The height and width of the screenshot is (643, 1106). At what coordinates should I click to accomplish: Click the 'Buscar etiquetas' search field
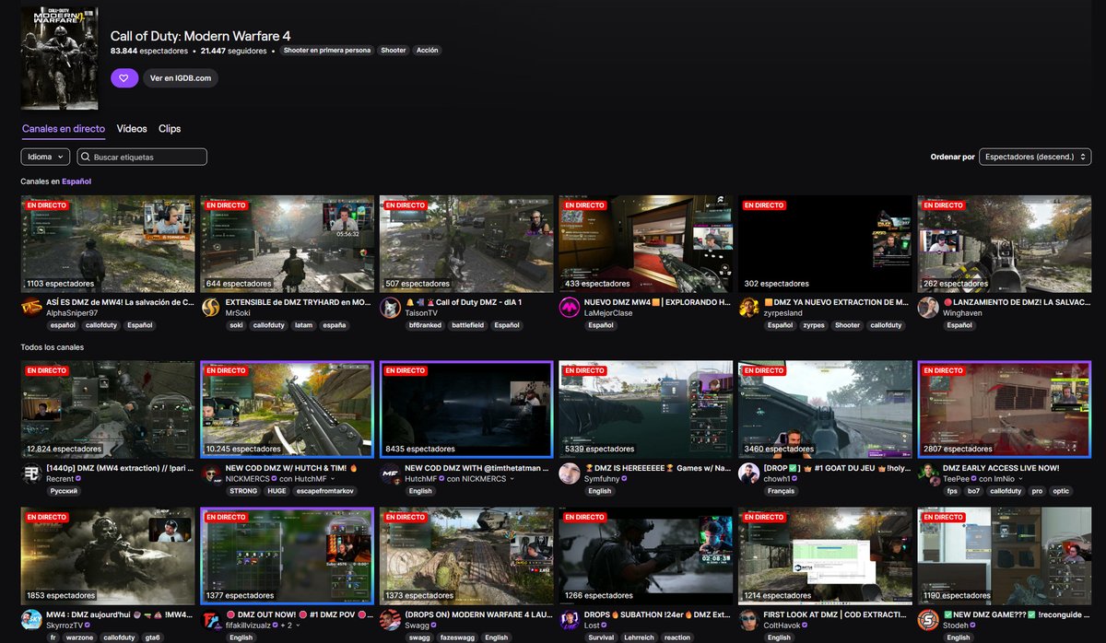tap(142, 157)
